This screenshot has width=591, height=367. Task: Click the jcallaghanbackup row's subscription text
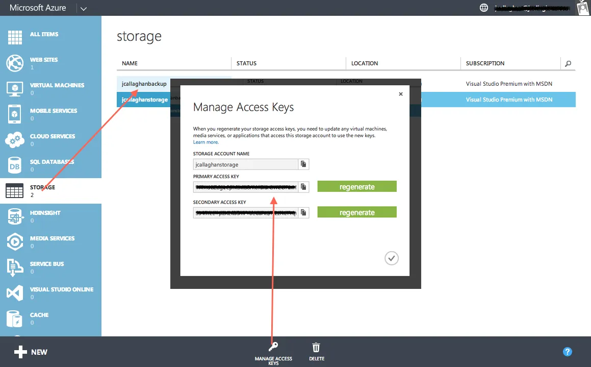click(x=509, y=84)
